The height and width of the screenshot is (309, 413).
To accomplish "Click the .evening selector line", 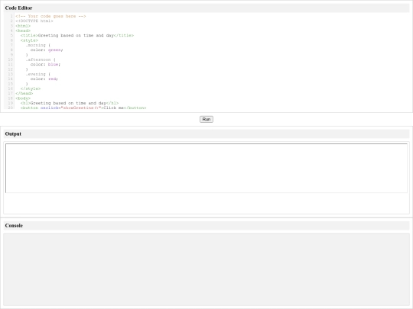I will point(38,74).
